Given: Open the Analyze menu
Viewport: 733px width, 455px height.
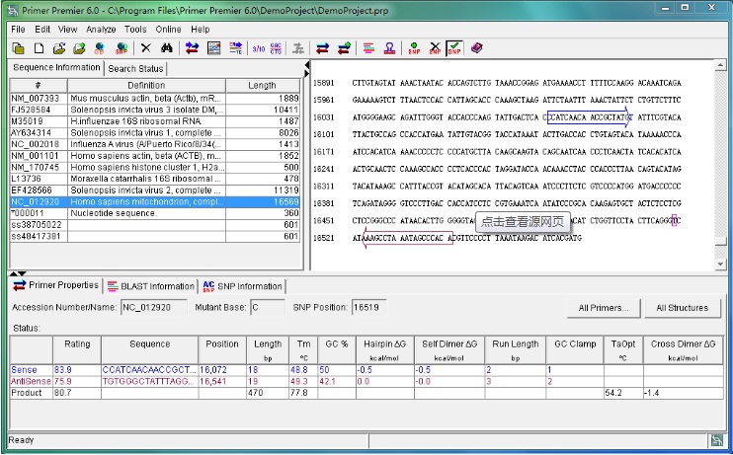Looking at the screenshot, I should [x=101, y=29].
